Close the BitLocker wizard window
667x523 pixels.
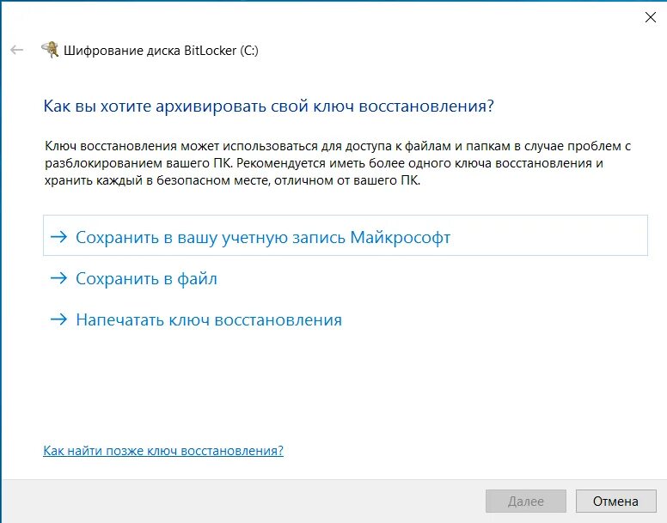click(651, 17)
